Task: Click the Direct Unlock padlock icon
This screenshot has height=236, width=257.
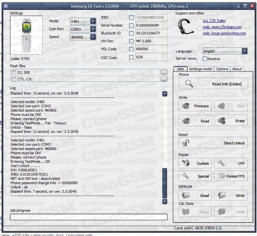Action: click(x=186, y=143)
